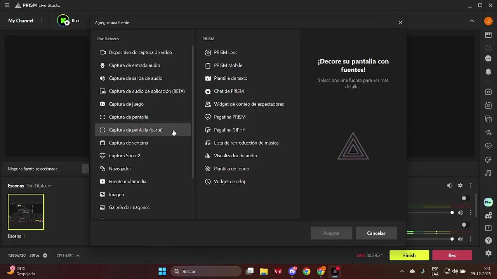The height and width of the screenshot is (279, 497).
Task: Click Finish to end the live stream
Action: [409, 255]
